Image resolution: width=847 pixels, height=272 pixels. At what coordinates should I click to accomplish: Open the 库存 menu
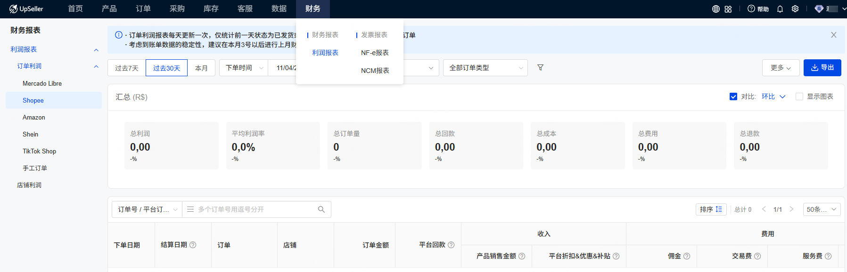211,9
